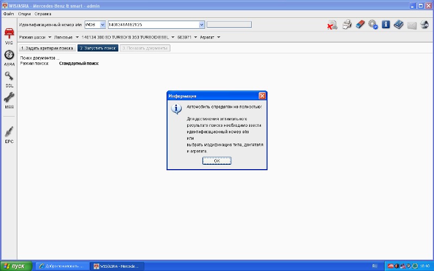Image resolution: width=434 pixels, height=271 pixels.
Task: Open the help book icon
Action: pos(399,24)
